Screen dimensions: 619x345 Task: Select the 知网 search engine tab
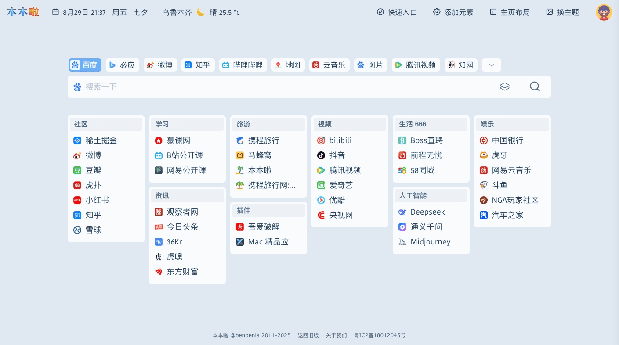click(x=460, y=65)
